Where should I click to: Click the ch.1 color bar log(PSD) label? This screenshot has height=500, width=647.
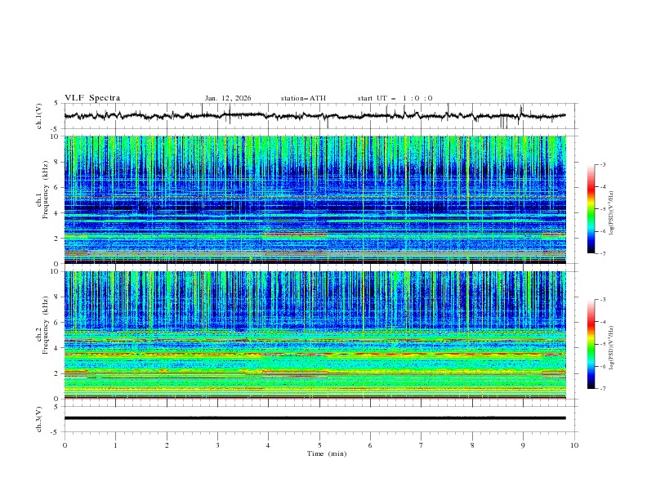612,213
